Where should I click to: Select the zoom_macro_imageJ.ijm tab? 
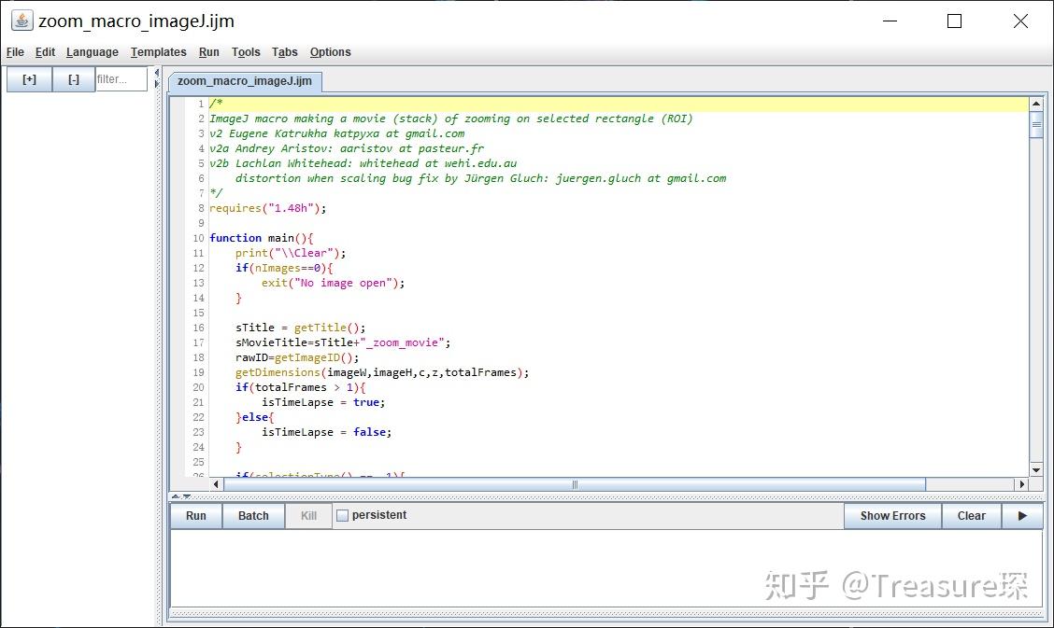point(245,81)
